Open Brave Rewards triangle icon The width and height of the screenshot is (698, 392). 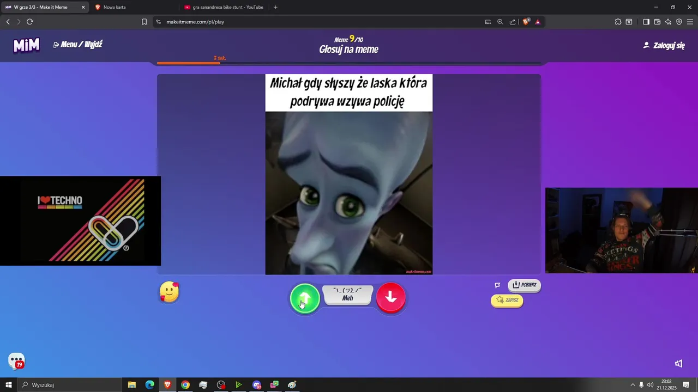click(538, 22)
